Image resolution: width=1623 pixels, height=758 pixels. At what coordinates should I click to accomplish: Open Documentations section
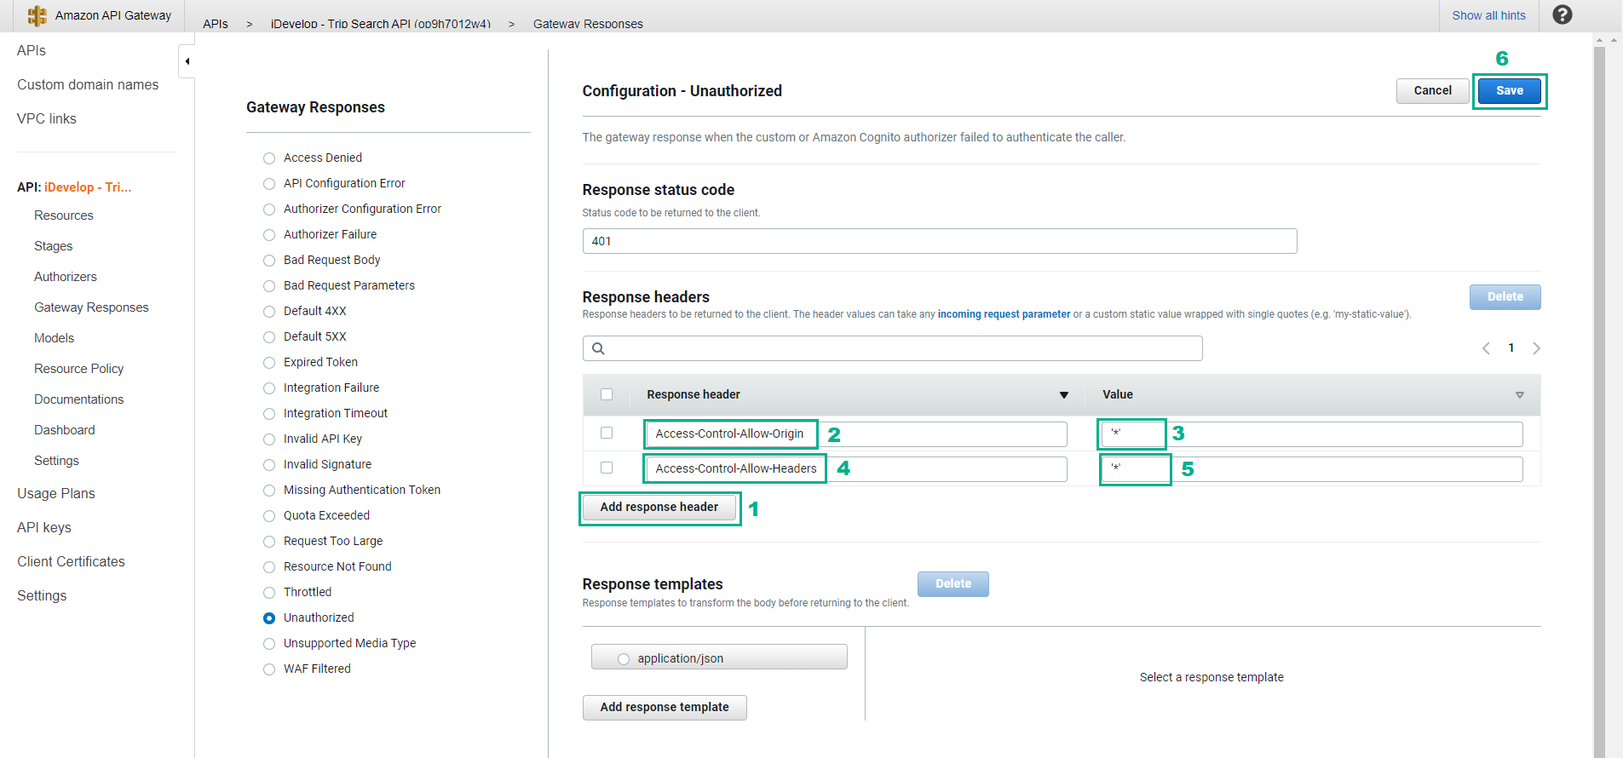point(79,399)
